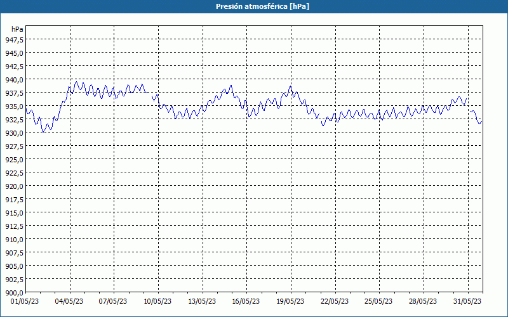Click the 'hPa' unit label on the axis
This screenshot has width=508, height=317.
[17, 29]
